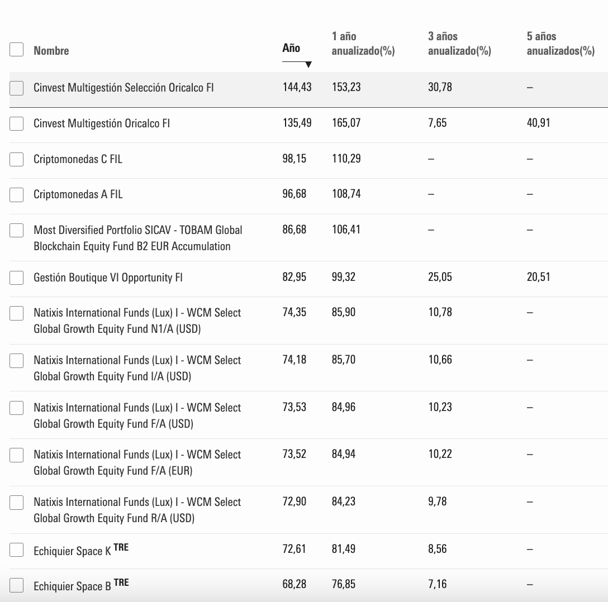Check the TOBAM Global Blockchain Equity Fund box
The height and width of the screenshot is (602, 608).
click(x=16, y=230)
